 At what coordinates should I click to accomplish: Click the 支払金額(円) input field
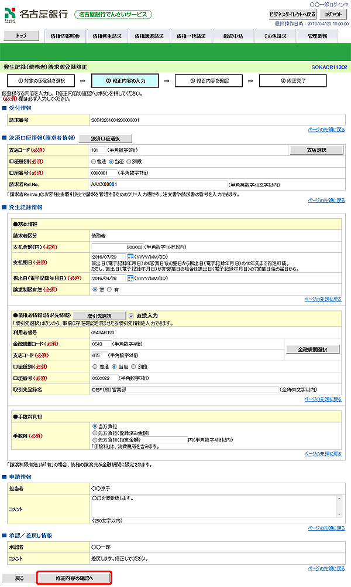pyautogui.click(x=117, y=247)
